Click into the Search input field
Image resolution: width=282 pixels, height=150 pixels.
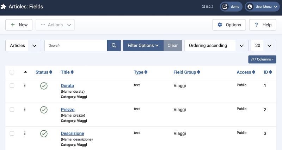76,45
